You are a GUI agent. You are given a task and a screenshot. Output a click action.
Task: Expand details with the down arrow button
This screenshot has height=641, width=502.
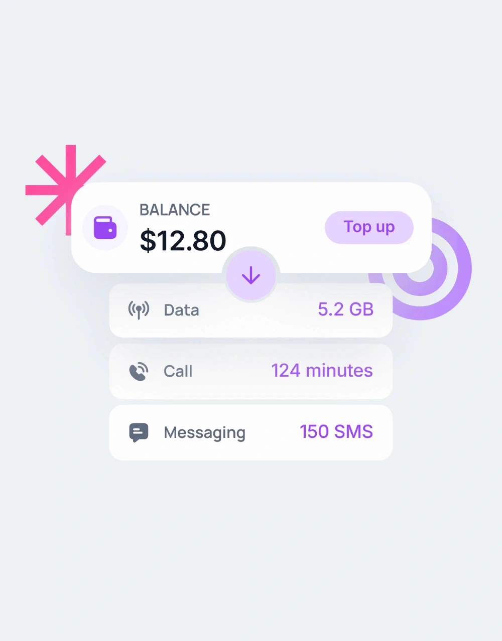[251, 275]
